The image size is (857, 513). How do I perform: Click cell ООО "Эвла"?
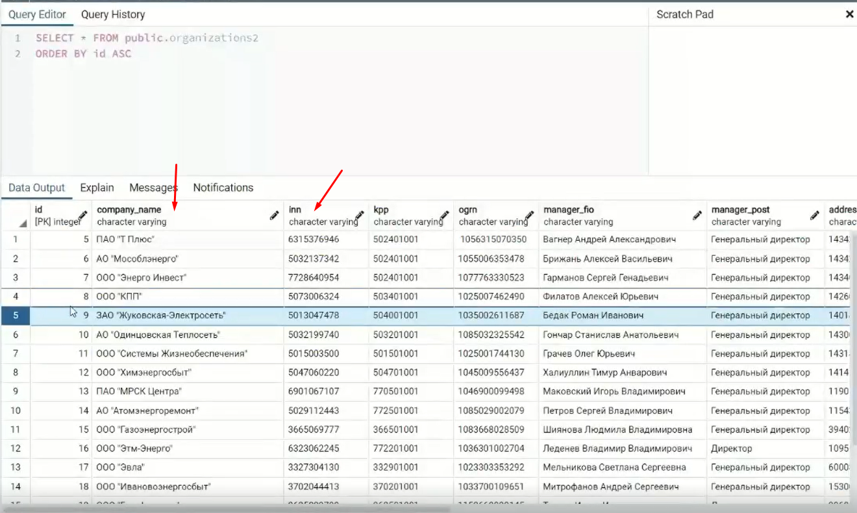[188, 468]
